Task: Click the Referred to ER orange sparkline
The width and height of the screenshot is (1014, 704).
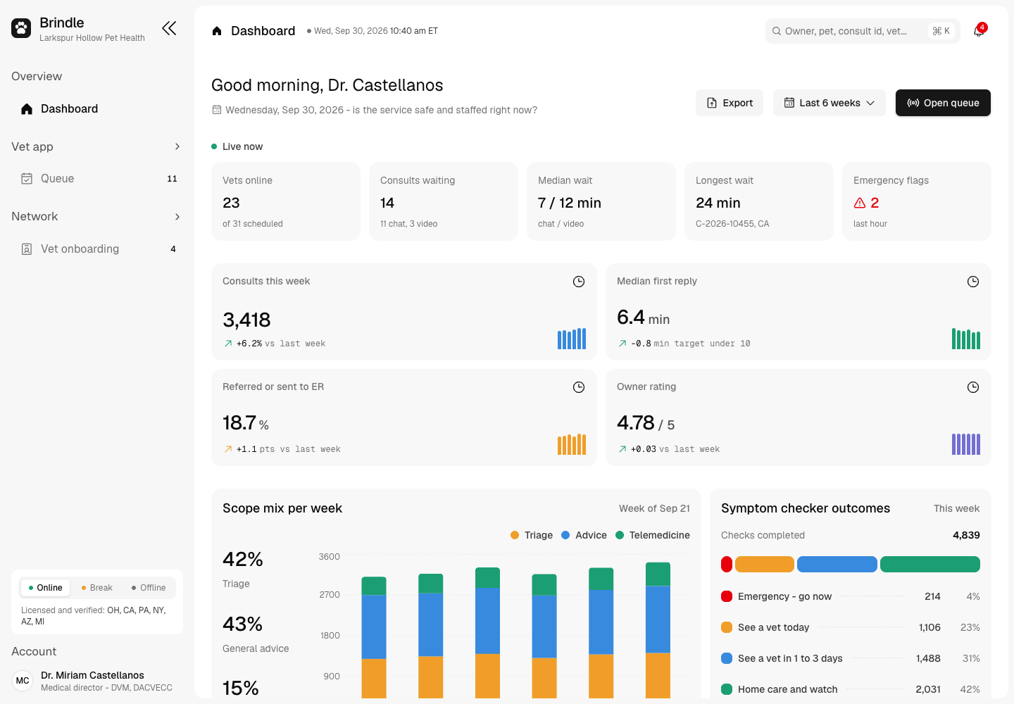Action: pyautogui.click(x=572, y=444)
